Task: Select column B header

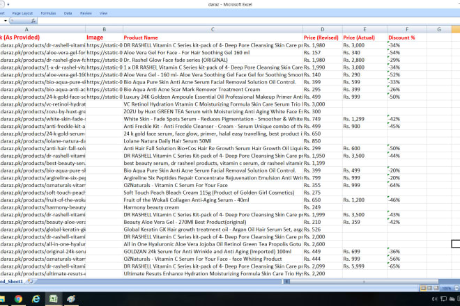Action: tap(104, 29)
